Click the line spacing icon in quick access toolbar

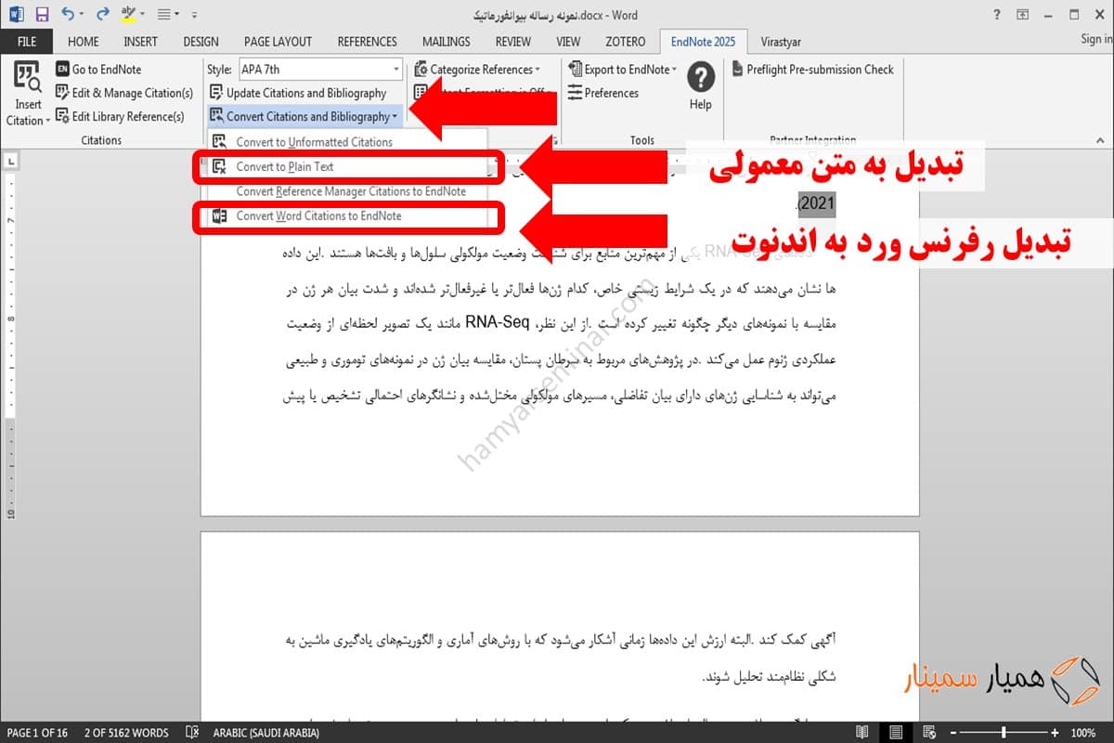click(x=163, y=15)
